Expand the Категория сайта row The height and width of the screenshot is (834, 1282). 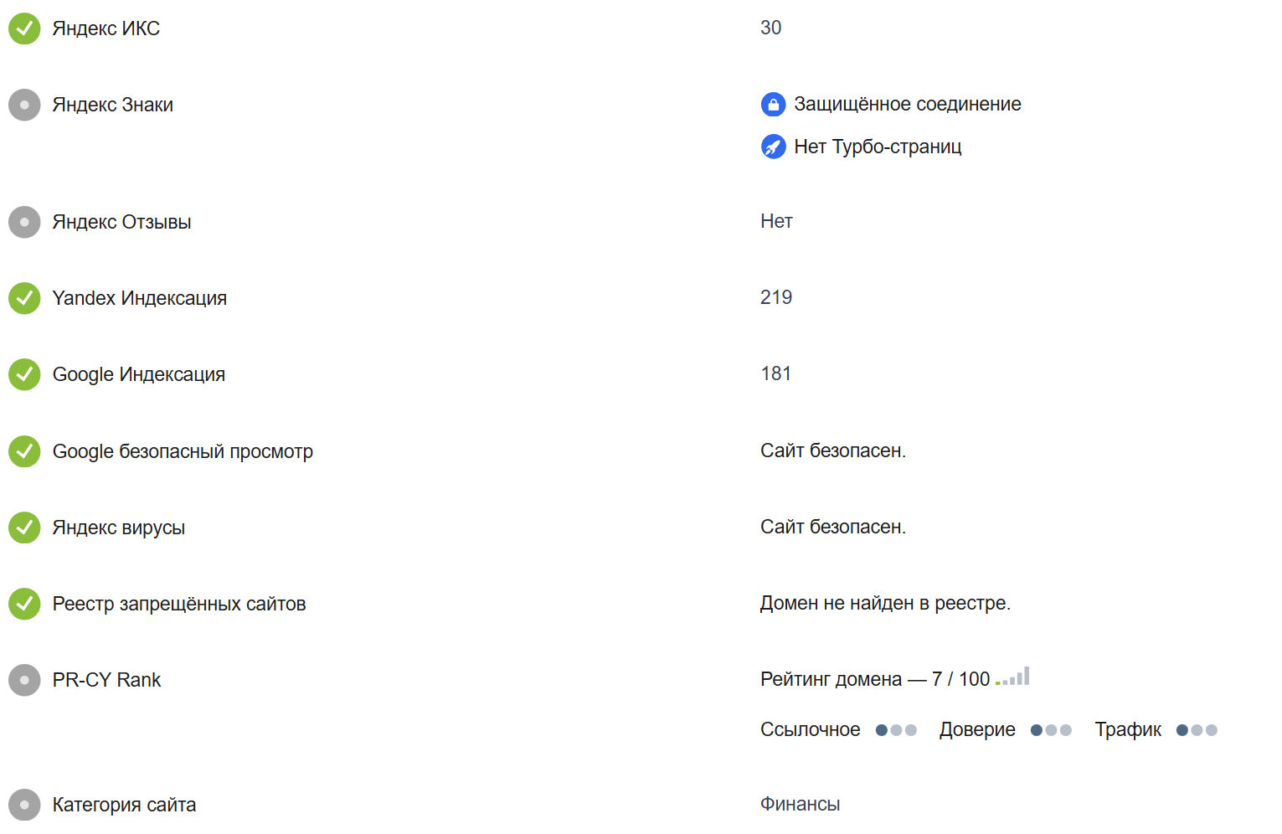pyautogui.click(x=124, y=805)
